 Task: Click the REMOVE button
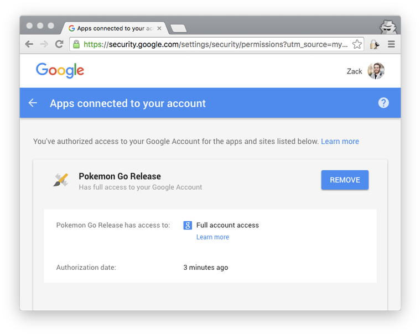[x=345, y=180]
